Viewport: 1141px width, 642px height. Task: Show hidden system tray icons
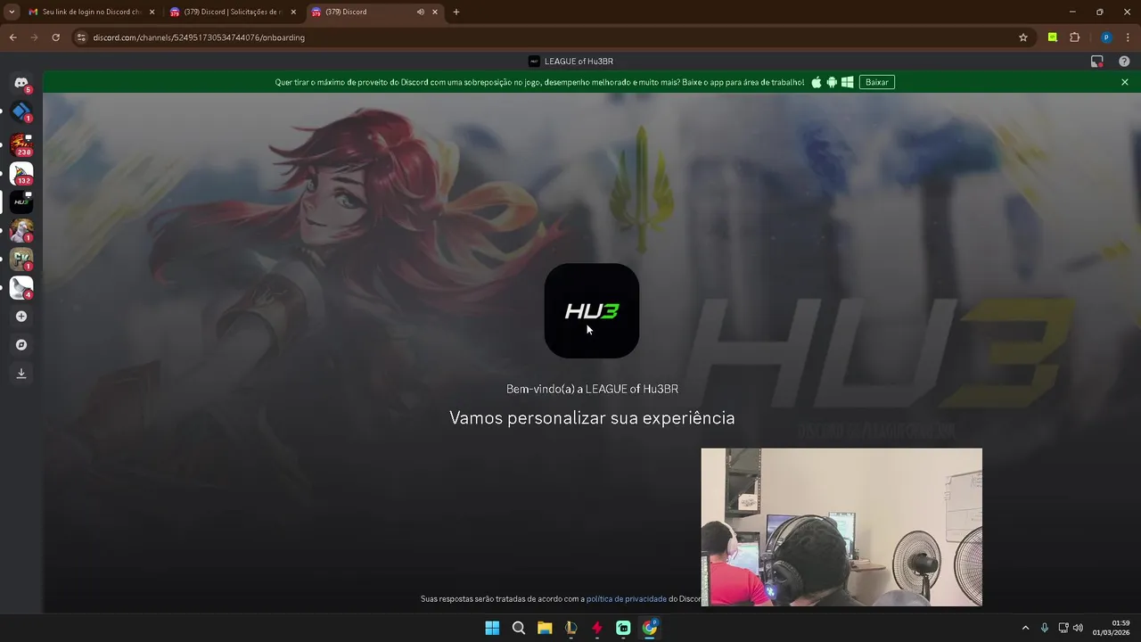(x=1025, y=628)
